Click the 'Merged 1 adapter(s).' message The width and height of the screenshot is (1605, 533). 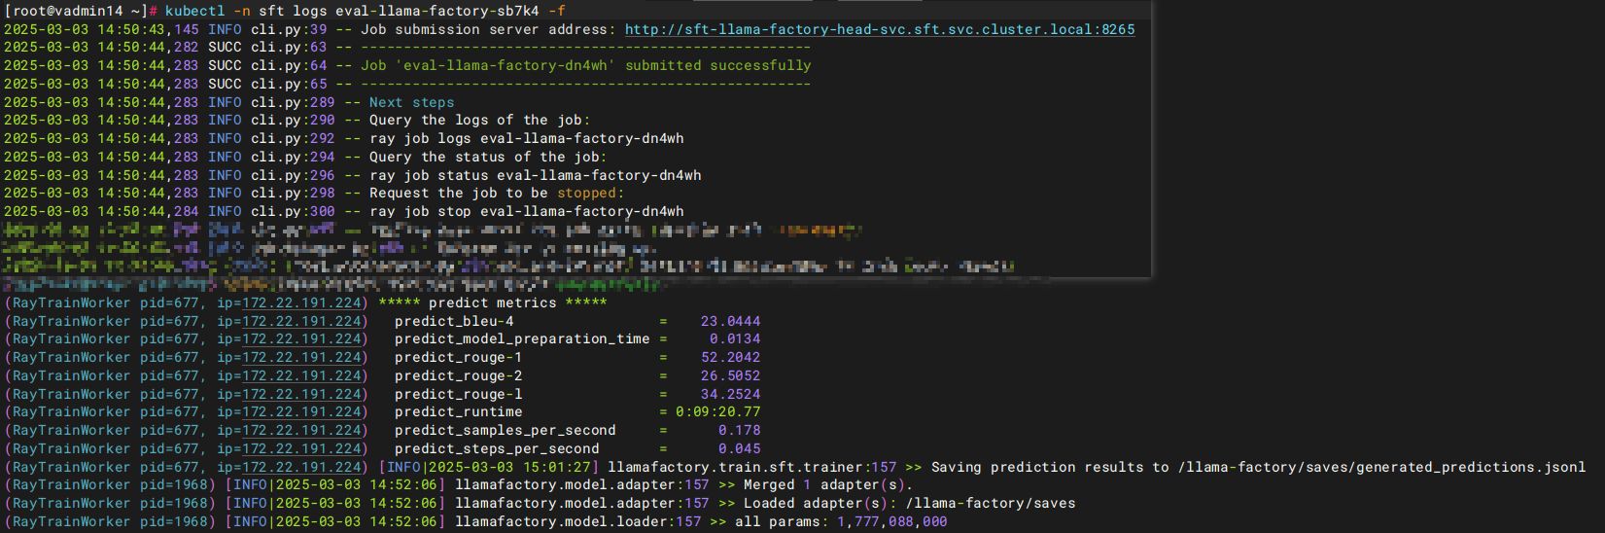[828, 484]
